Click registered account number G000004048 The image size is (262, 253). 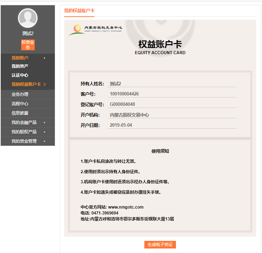tap(122, 104)
